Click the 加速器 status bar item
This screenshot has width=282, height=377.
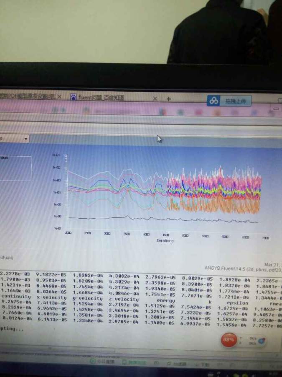click(x=178, y=364)
